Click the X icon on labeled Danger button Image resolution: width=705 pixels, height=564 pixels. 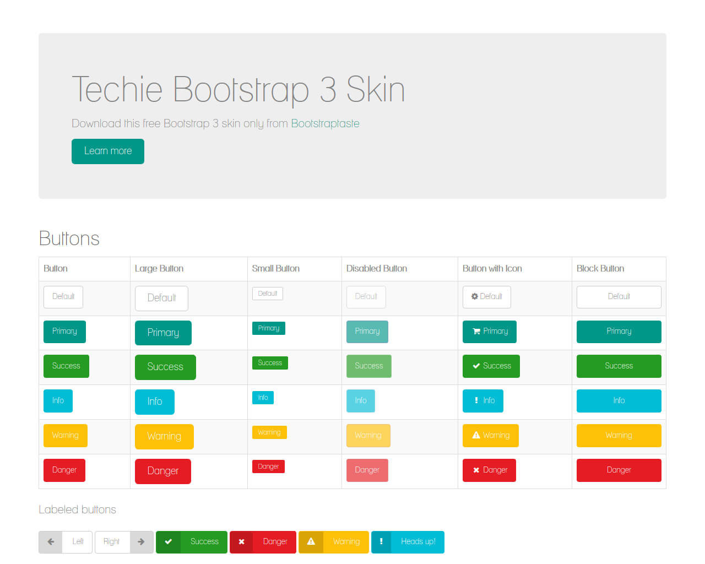(x=241, y=542)
